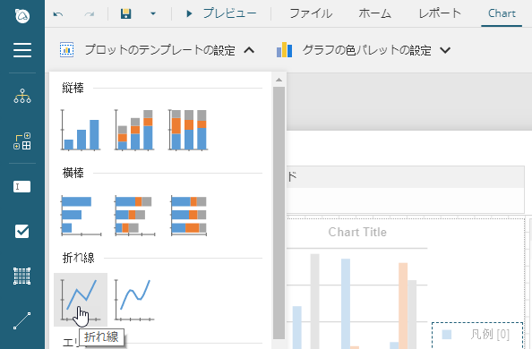532x349 pixels.
Task: Click the plot template icon
Action: click(x=66, y=50)
